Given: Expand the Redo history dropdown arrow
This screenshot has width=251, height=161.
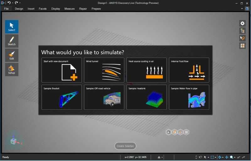Looking at the screenshot, I should tap(20, 3).
